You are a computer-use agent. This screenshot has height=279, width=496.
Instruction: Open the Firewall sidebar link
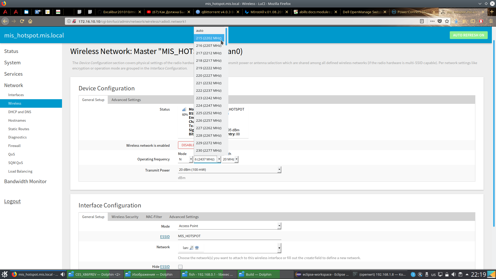[x=14, y=146]
